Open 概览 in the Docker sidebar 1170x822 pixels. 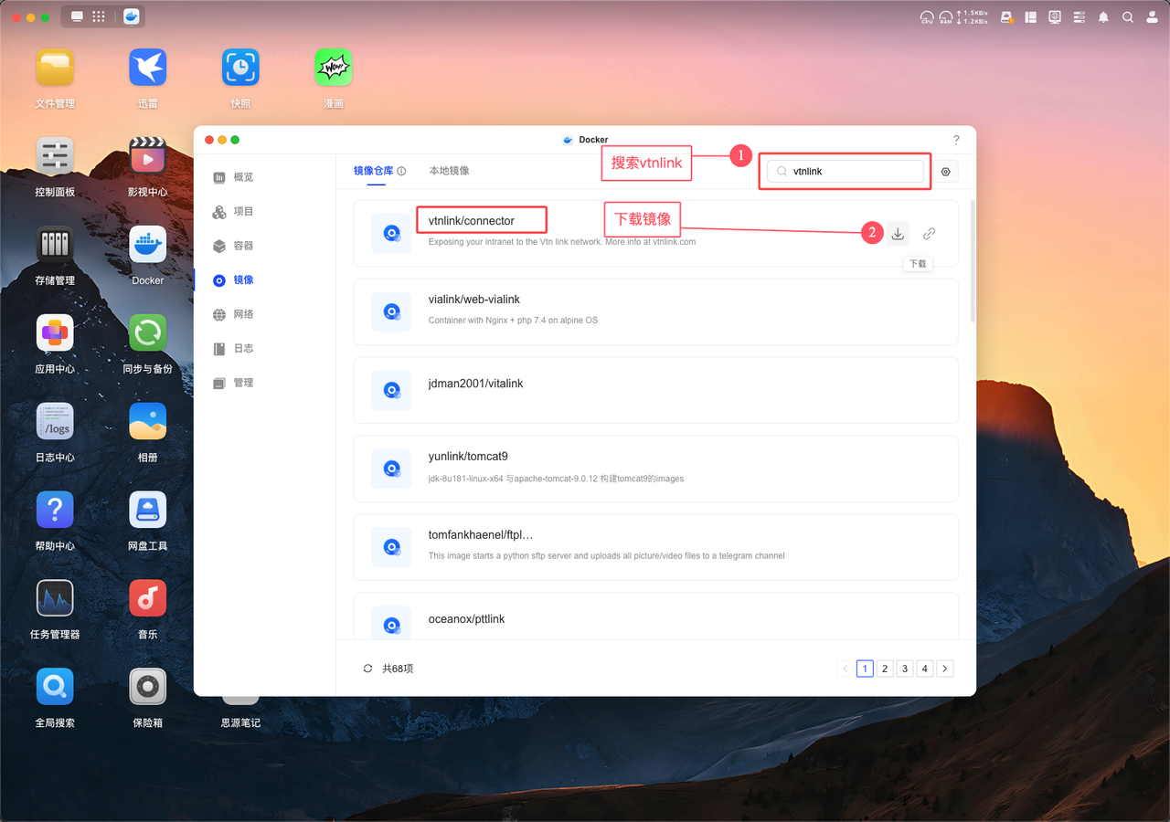point(242,177)
